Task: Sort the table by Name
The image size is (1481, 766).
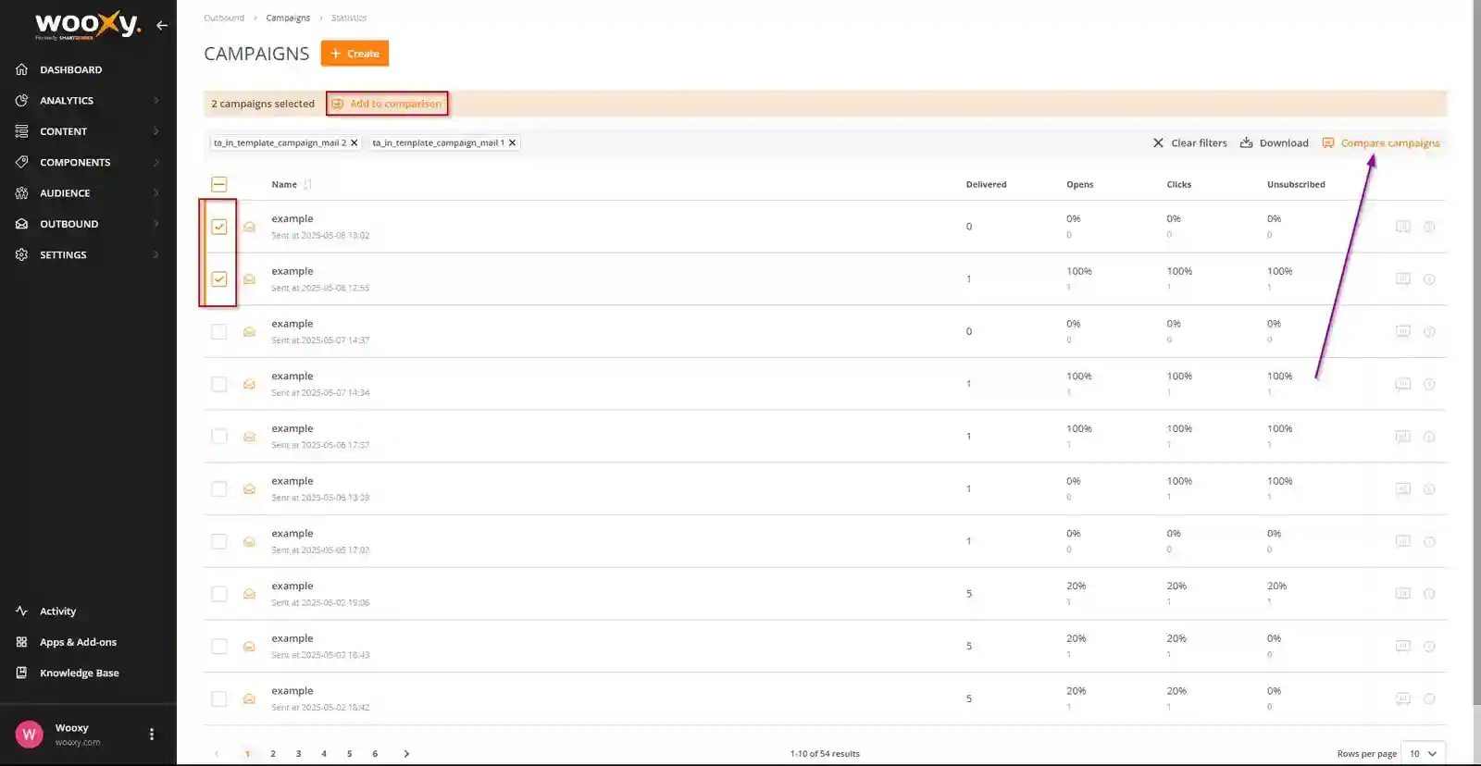Action: click(292, 184)
